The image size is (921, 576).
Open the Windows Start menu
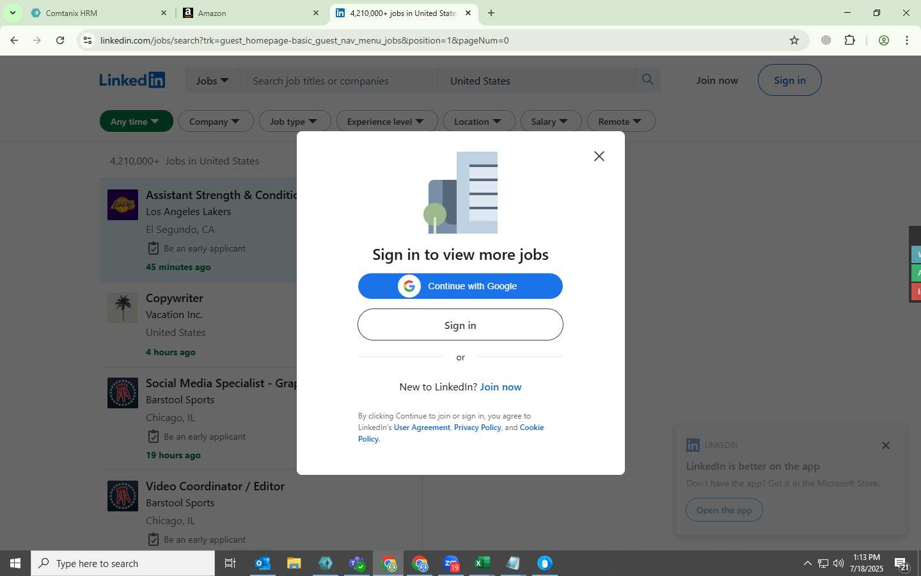pyautogui.click(x=15, y=563)
